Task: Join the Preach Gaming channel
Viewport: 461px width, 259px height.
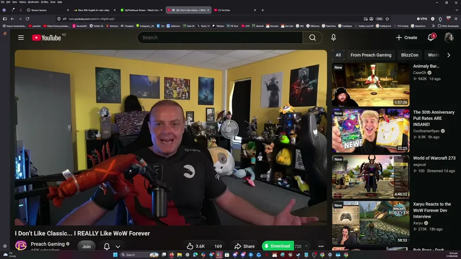Action: coord(86,247)
